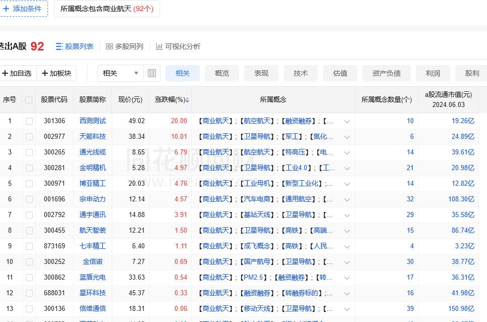Expand concepts list for 金明精机
Image resolution: width=487 pixels, height=322 pixels.
[347, 168]
